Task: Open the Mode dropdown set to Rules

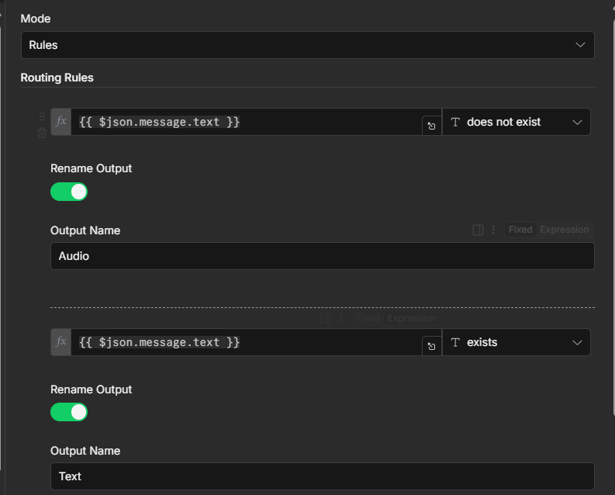Action: coord(307,45)
